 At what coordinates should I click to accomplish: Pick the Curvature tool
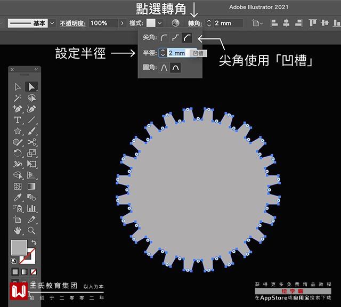coord(31,109)
